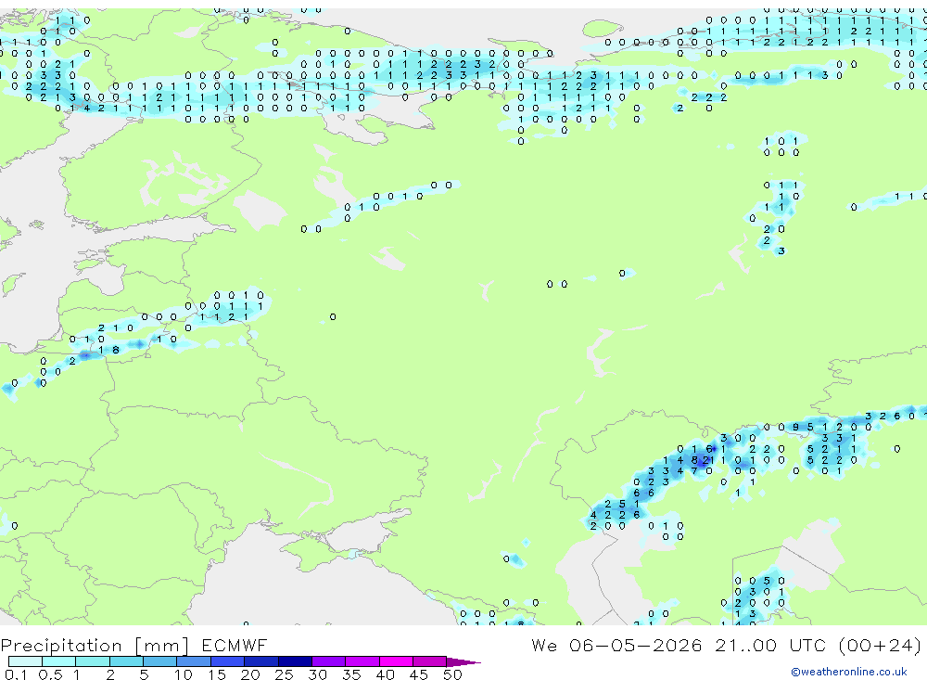Click the 0.5 legend scale label
927x680 pixels.
pos(50,674)
